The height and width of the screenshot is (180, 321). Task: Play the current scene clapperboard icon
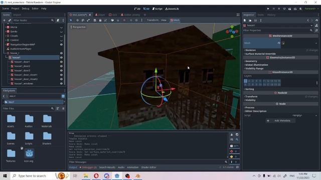point(290,9)
